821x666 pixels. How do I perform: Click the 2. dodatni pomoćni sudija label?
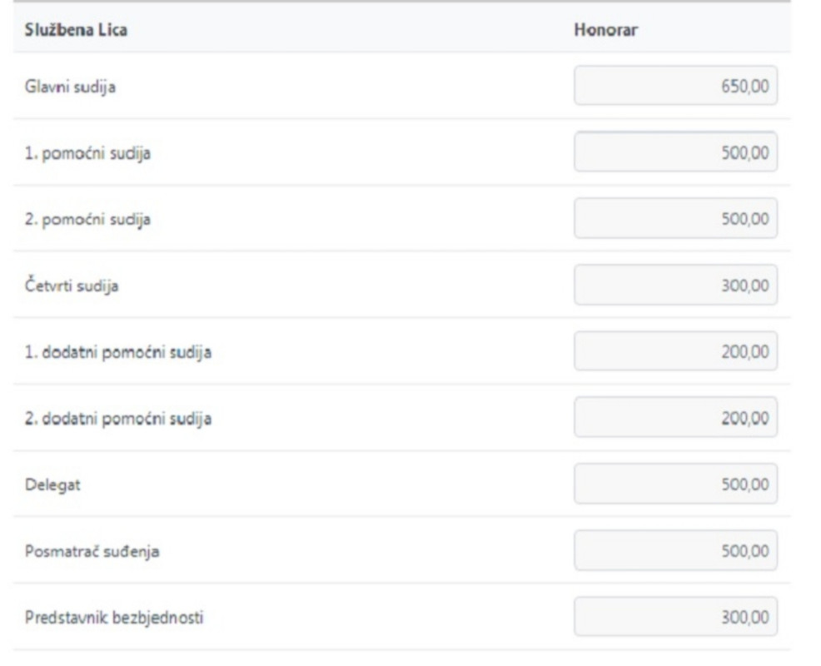pyautogui.click(x=118, y=419)
